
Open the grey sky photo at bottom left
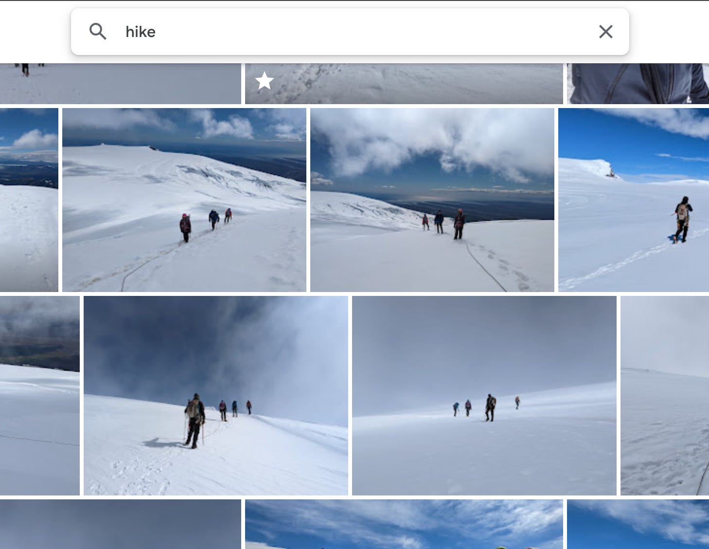tap(121, 524)
